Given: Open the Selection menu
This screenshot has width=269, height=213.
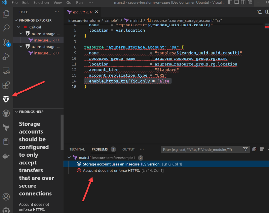Looking at the screenshot, I should tap(41, 3).
